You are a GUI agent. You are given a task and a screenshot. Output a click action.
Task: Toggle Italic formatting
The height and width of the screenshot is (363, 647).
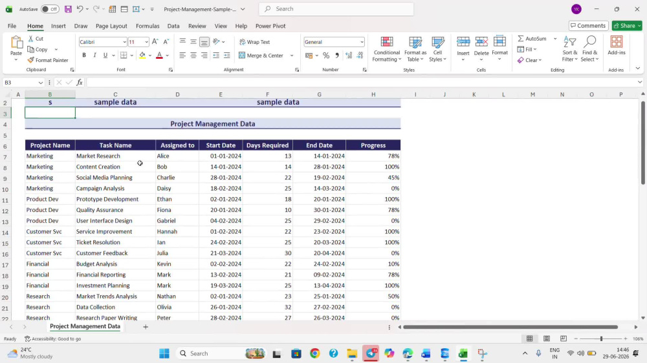click(94, 55)
